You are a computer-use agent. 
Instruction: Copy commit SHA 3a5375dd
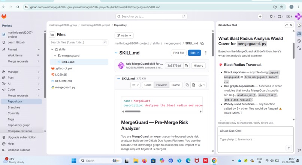coord(186,65)
